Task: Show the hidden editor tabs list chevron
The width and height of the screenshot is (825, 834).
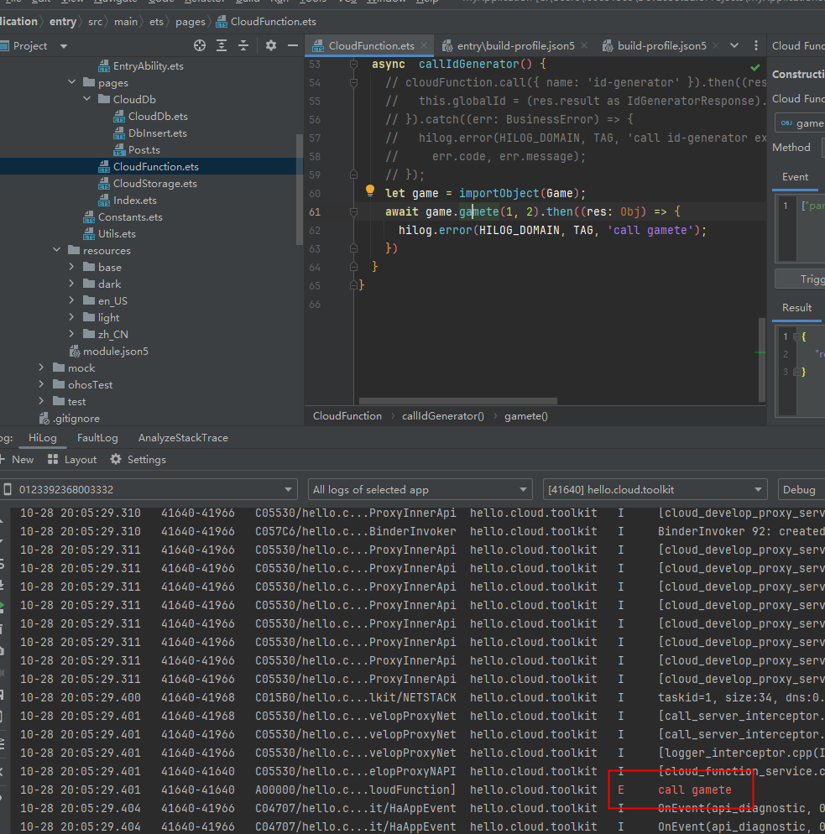Action: [734, 46]
